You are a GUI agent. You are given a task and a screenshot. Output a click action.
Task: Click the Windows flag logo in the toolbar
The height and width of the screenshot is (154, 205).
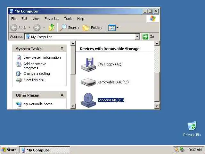152,19
